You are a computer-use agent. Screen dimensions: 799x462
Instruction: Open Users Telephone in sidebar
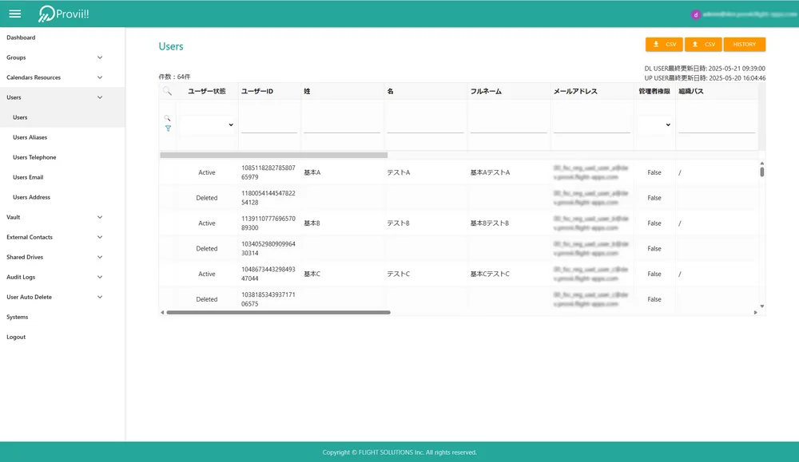34,157
